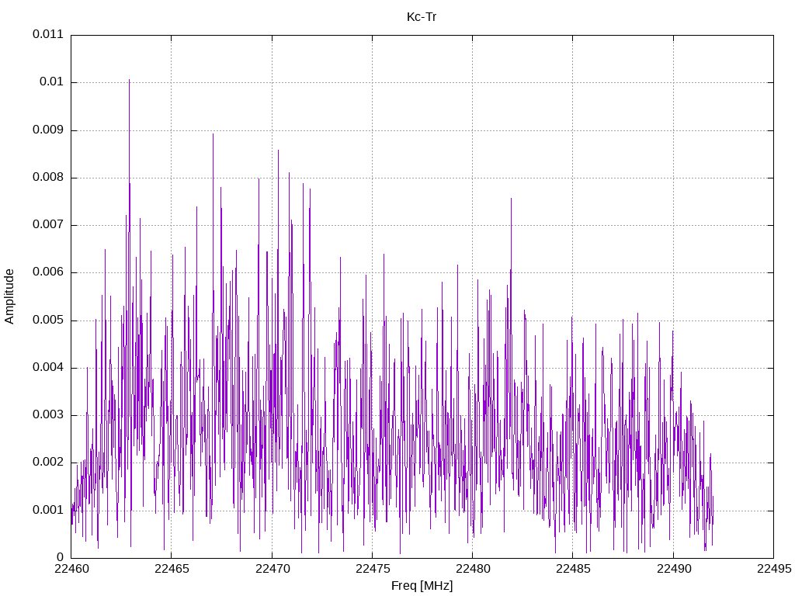Image resolution: width=795 pixels, height=596 pixels.
Task: Click the 0.002 y-axis tick label
Action: pos(48,463)
